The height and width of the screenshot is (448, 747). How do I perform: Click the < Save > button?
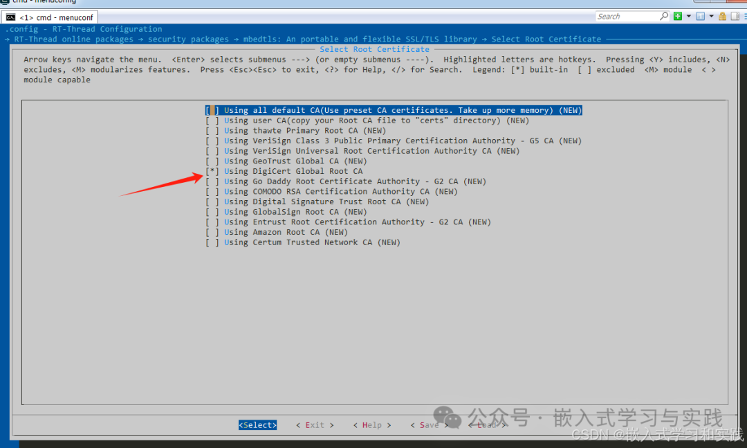point(430,425)
